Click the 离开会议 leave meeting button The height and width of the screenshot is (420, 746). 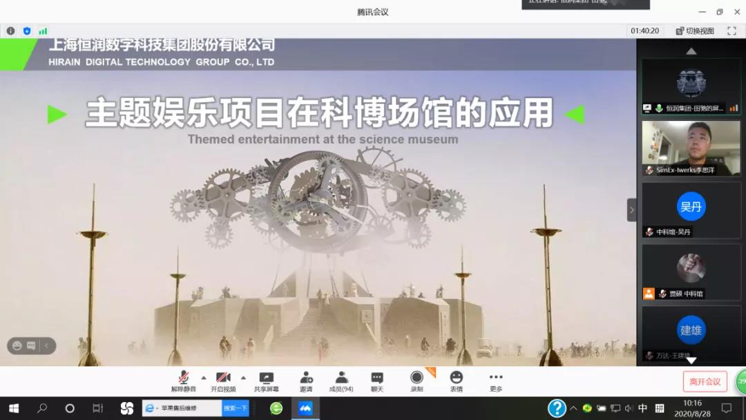tap(705, 381)
